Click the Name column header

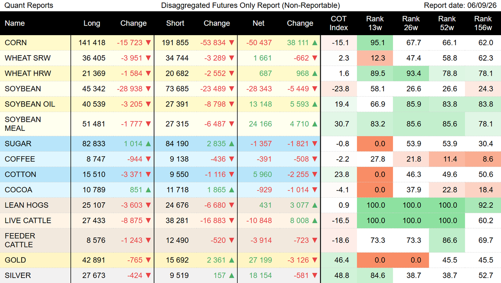(x=15, y=23)
